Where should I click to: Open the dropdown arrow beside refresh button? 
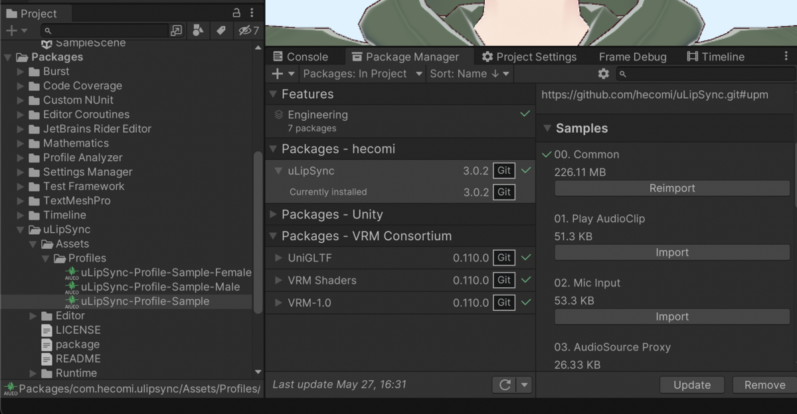pyautogui.click(x=524, y=385)
